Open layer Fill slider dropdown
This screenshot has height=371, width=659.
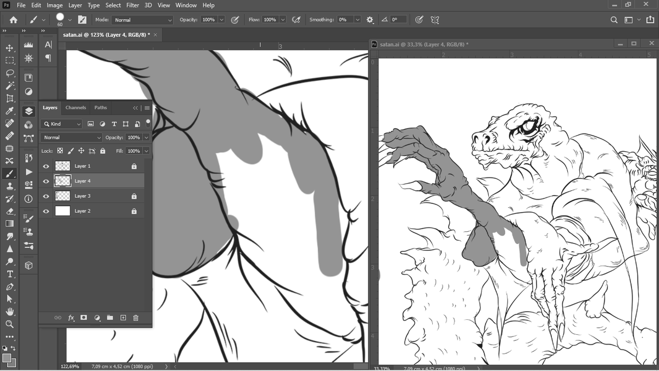coord(146,151)
